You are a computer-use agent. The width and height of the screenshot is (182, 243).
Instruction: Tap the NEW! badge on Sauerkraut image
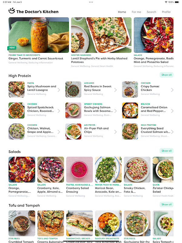point(12,48)
